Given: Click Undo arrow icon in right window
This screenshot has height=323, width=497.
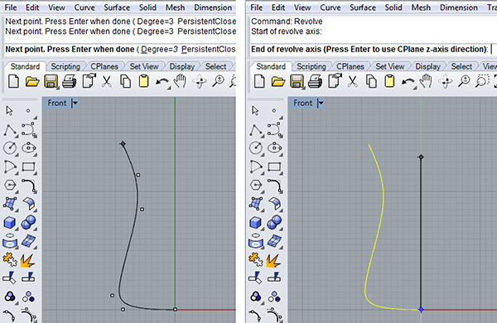Looking at the screenshot, I should pos(408,83).
